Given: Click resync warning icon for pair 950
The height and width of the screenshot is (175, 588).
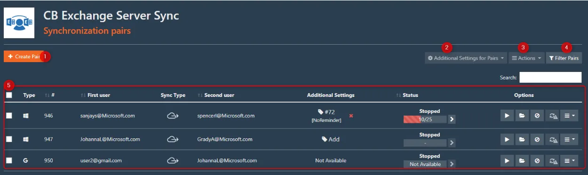Looking at the screenshot, I should tap(552, 161).
